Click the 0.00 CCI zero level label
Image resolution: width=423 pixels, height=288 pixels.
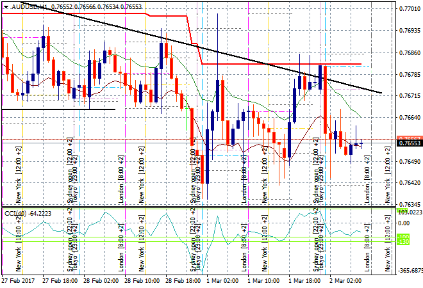405,223
